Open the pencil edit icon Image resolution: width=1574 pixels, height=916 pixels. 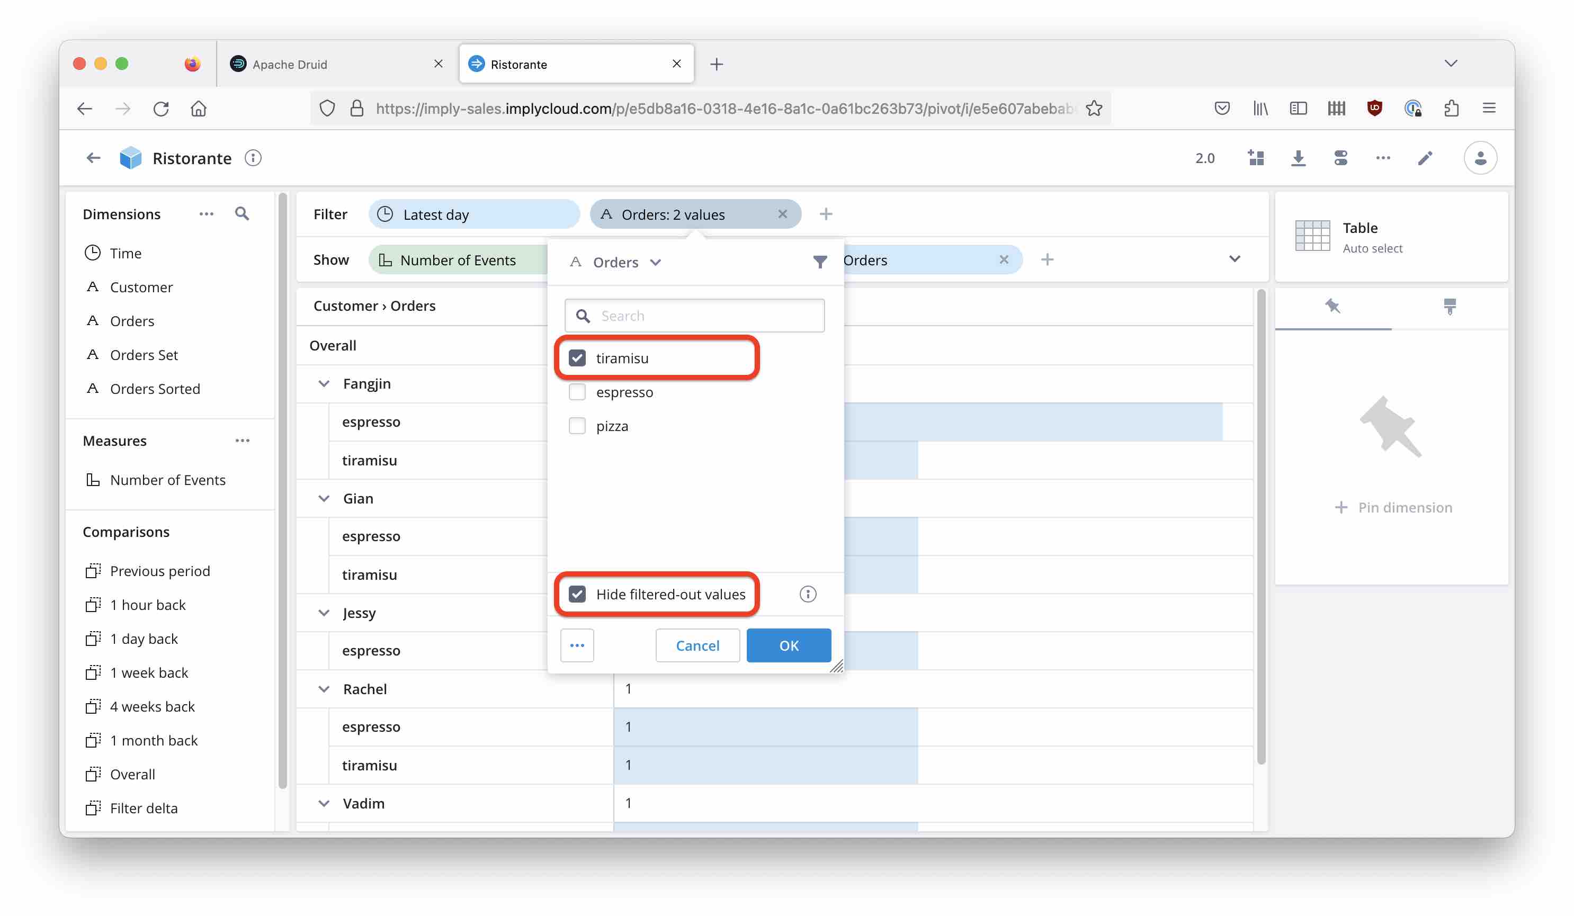tap(1424, 158)
